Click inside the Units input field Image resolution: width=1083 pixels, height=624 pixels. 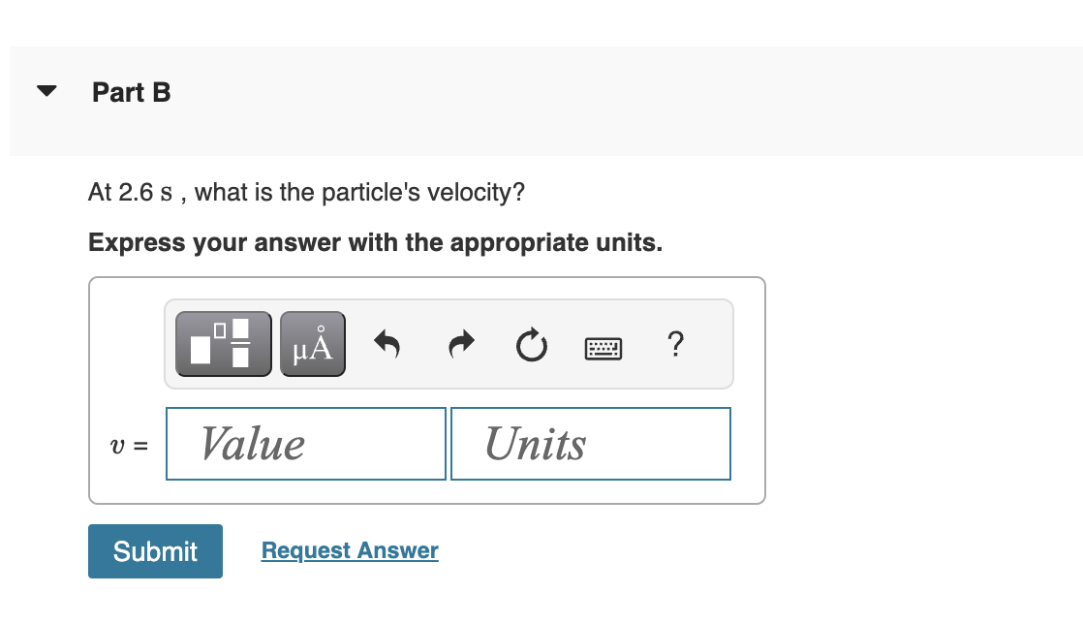(x=590, y=443)
